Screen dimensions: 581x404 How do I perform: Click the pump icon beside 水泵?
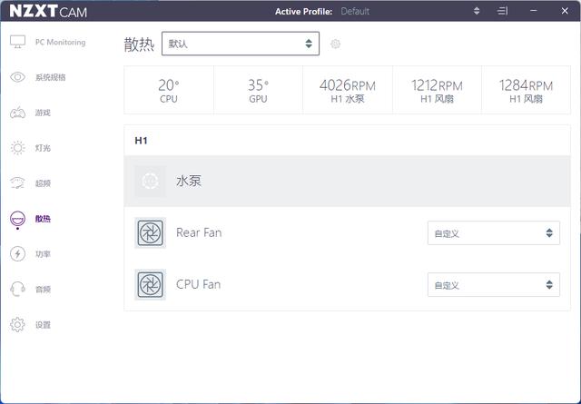click(x=150, y=181)
